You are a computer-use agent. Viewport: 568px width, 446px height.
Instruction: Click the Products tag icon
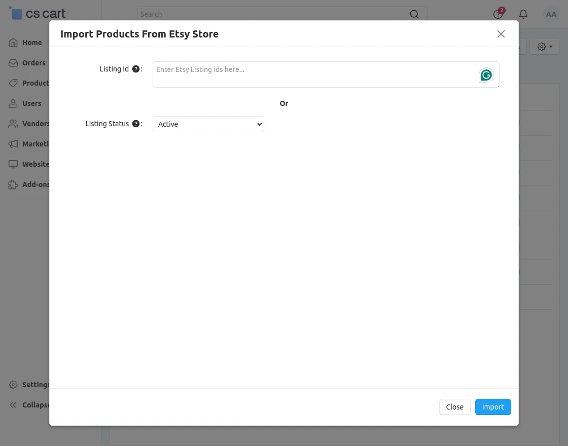[x=13, y=83]
